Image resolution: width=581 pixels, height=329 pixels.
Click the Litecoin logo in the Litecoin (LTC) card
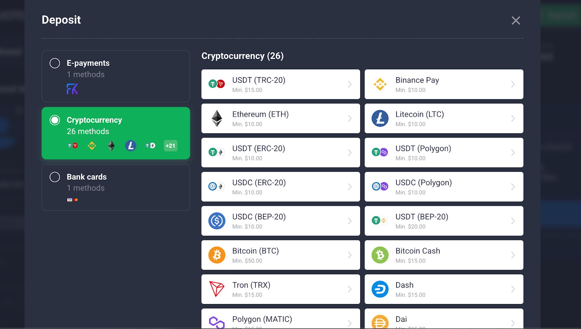coord(380,118)
